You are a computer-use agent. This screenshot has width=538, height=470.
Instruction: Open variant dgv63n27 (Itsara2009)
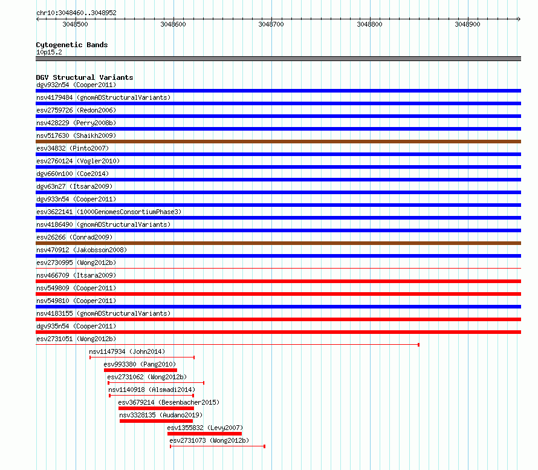tap(74, 186)
